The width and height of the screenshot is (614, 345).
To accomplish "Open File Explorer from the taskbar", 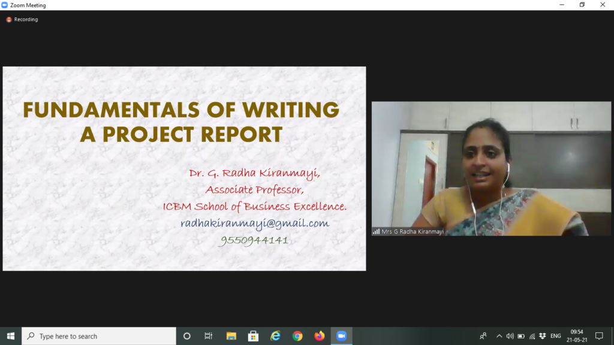I will tap(231, 336).
